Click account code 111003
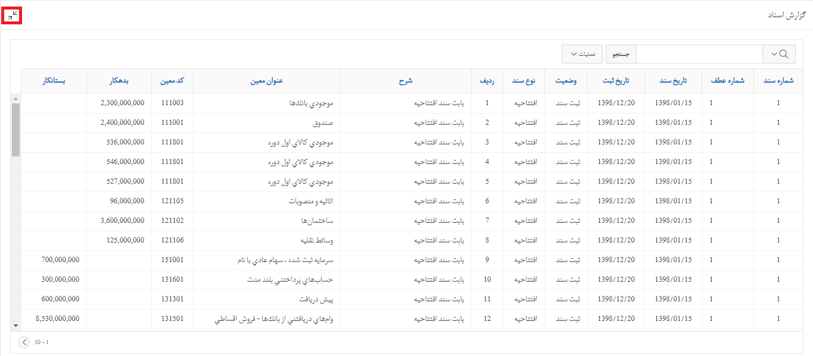 [x=172, y=103]
